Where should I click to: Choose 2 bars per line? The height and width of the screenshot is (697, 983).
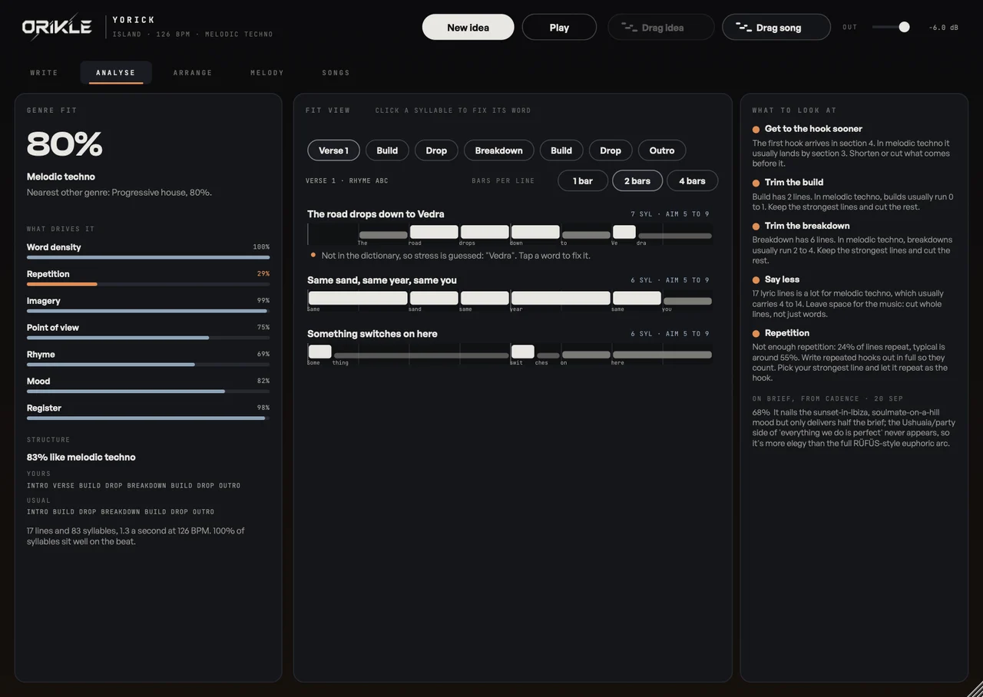click(637, 180)
